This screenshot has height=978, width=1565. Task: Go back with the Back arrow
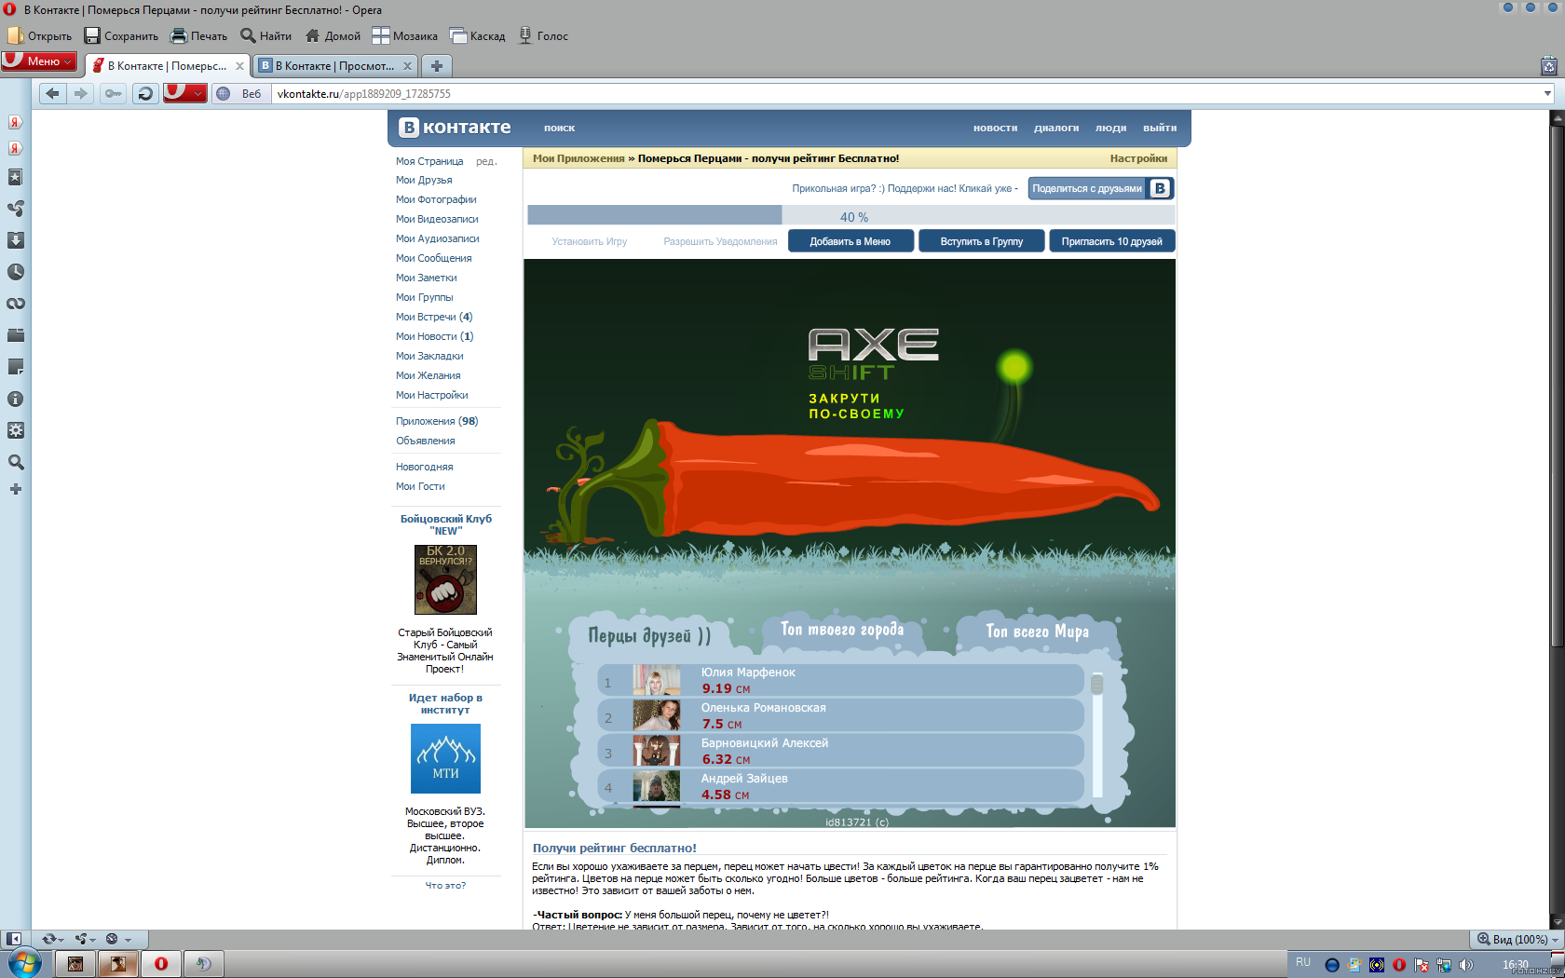(x=53, y=93)
